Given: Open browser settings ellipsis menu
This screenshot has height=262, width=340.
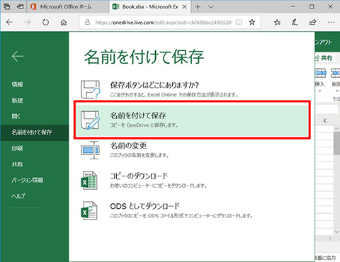Looking at the screenshot, I should (331, 22).
